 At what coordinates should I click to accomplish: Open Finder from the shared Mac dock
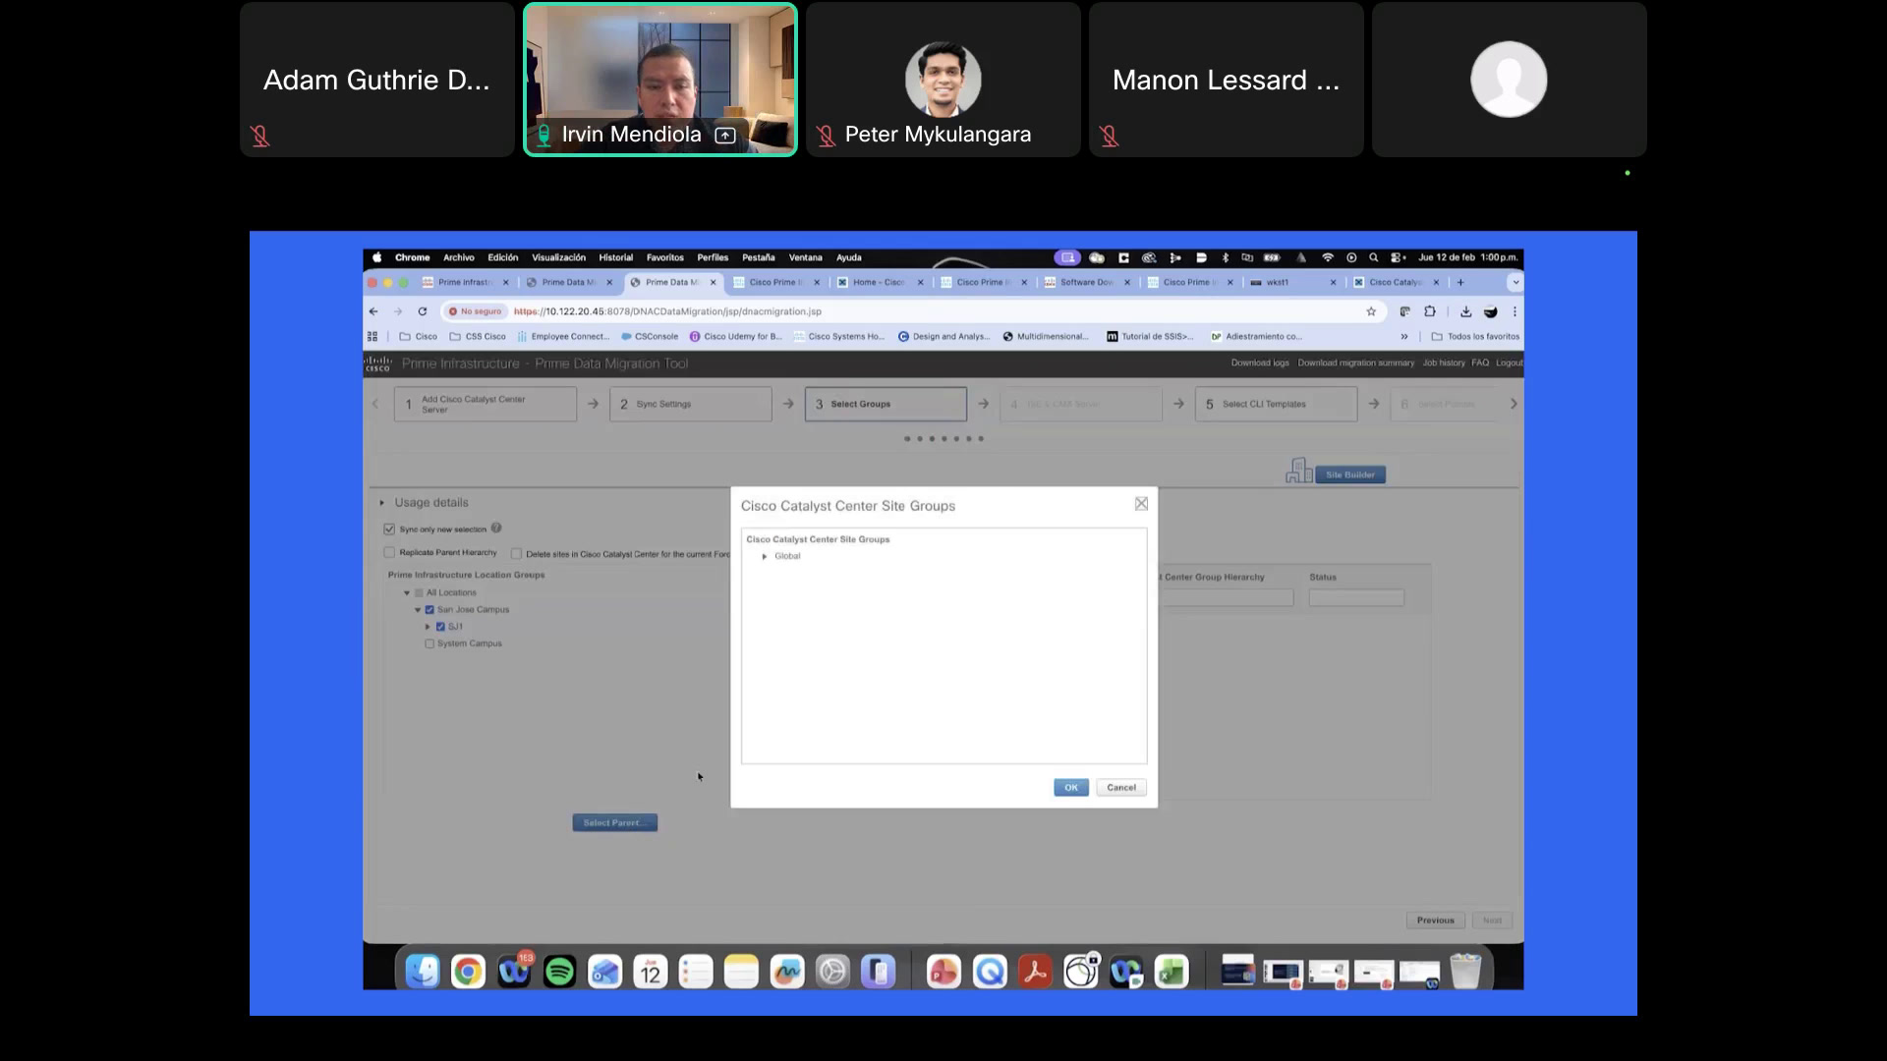click(x=423, y=973)
